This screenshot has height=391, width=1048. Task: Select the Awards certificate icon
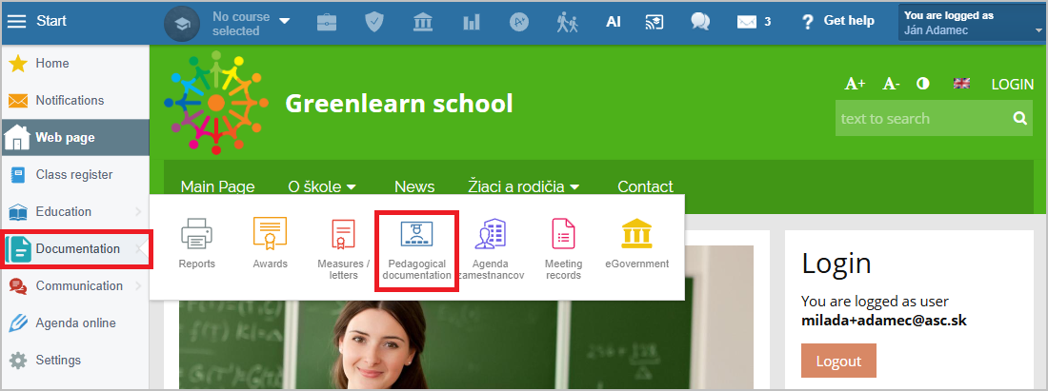[270, 234]
